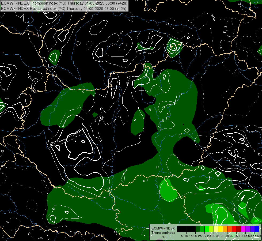This screenshot has width=262, height=241.
Task: Click the ThompsonIndex label in the legend
Action: pos(163,233)
